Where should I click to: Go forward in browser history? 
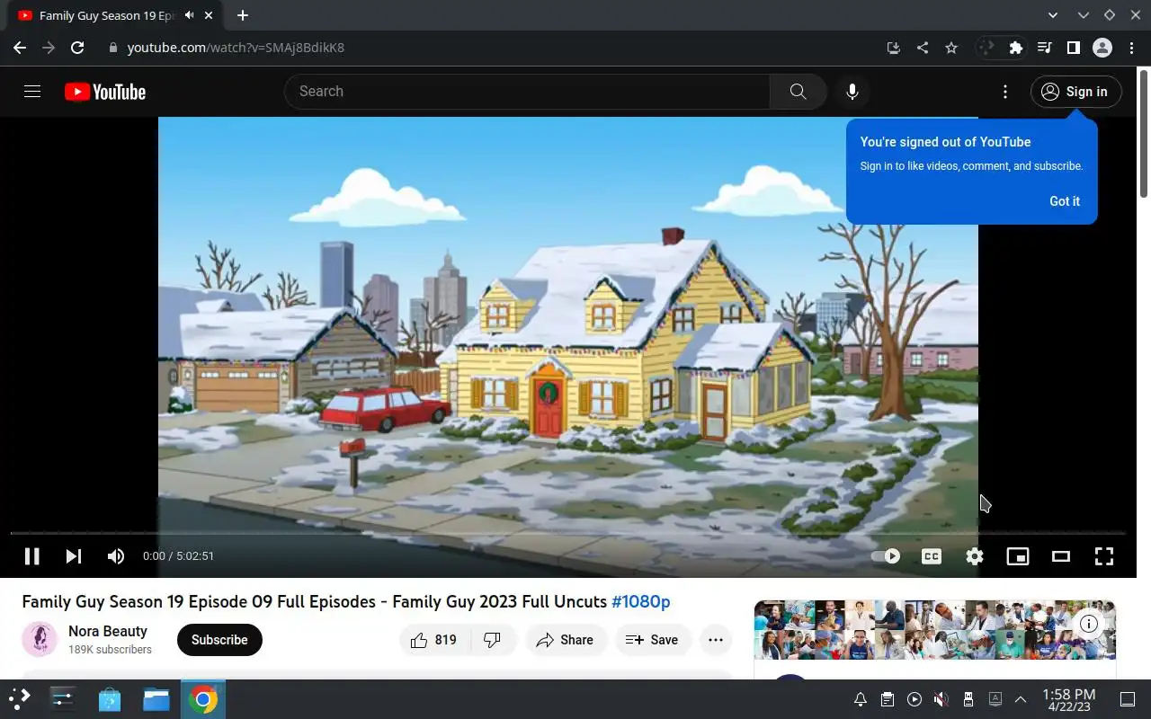49,48
